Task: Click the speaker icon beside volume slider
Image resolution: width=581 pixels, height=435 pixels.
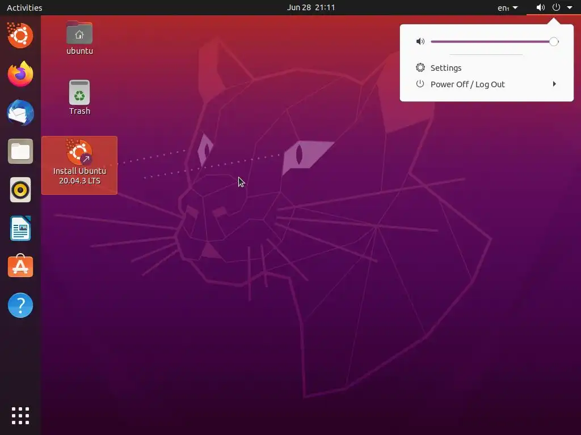Action: point(420,41)
